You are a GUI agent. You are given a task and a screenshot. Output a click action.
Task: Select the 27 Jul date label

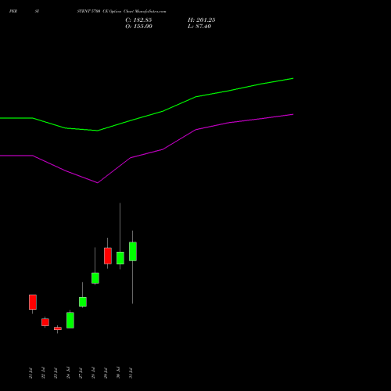(81, 373)
